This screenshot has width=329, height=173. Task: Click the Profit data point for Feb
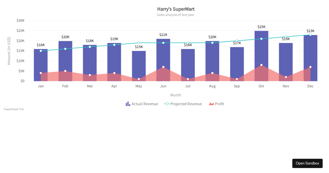tap(65, 71)
